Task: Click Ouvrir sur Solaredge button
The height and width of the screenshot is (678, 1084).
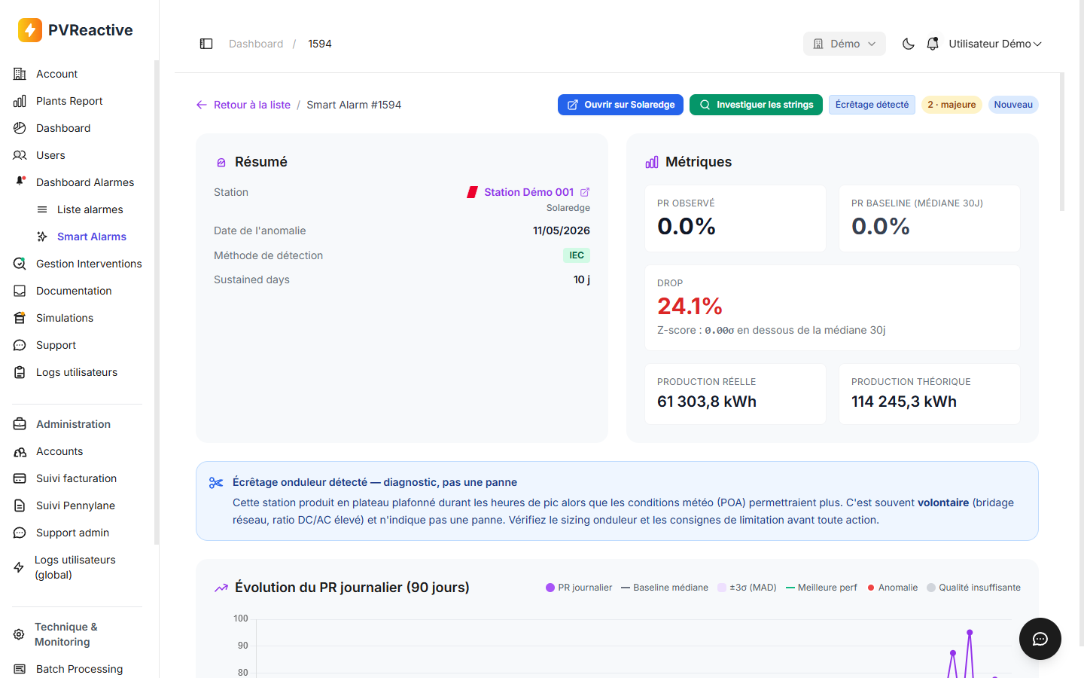Action: [x=620, y=105]
